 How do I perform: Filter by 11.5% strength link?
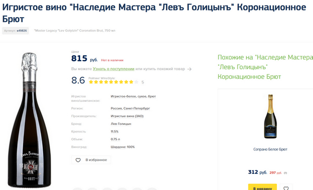[x=115, y=132]
